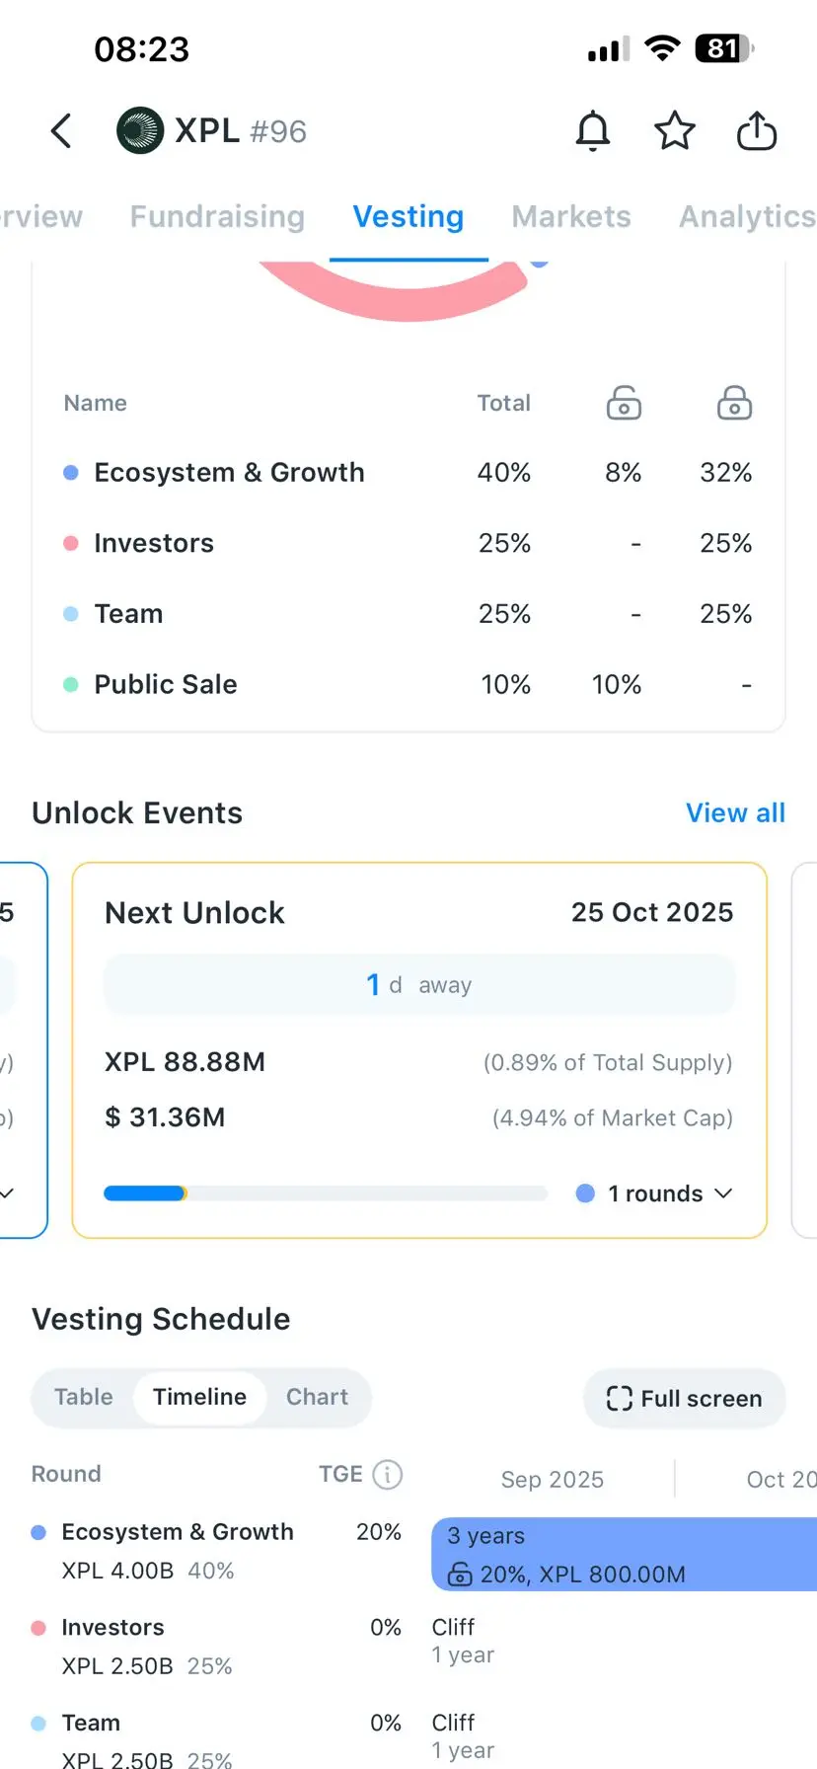Tap View all unlock events
The image size is (817, 1769).
(x=735, y=812)
